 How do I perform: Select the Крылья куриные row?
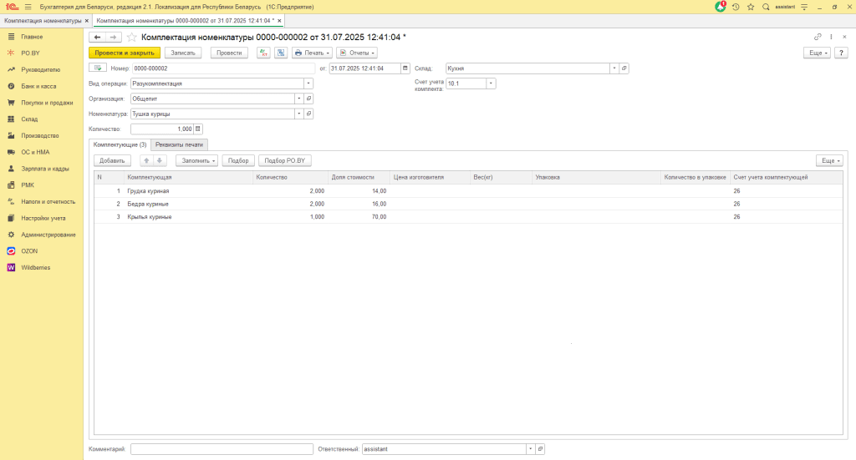[468, 217]
